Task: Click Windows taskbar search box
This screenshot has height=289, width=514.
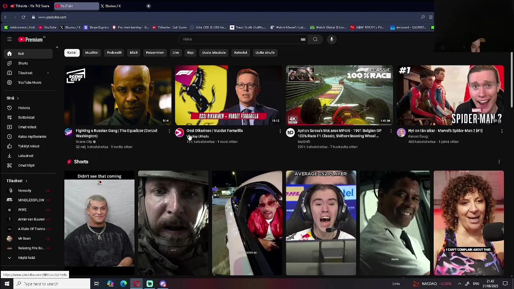Action: tap(51, 284)
